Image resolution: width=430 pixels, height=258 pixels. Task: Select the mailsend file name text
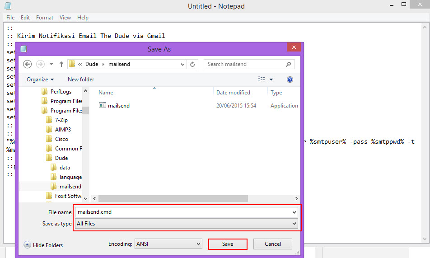click(x=119, y=105)
